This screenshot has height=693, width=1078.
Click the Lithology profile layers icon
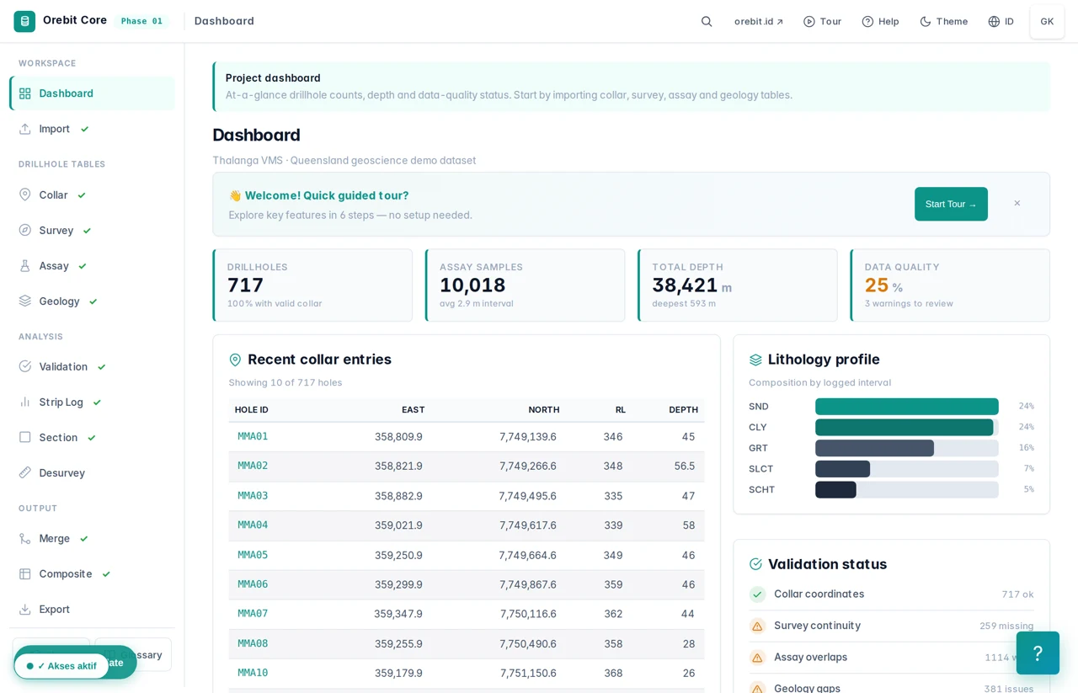click(755, 360)
